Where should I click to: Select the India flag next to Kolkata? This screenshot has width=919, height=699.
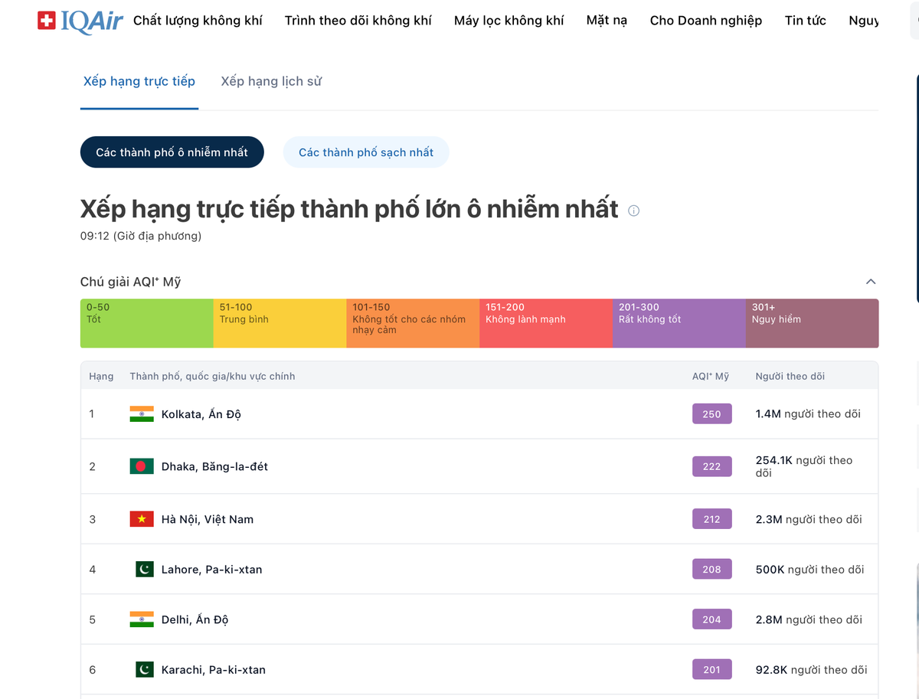142,413
